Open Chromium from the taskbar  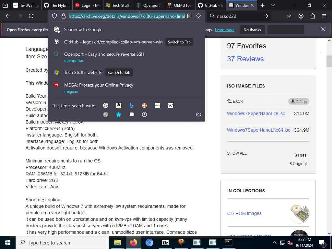pos(149,243)
